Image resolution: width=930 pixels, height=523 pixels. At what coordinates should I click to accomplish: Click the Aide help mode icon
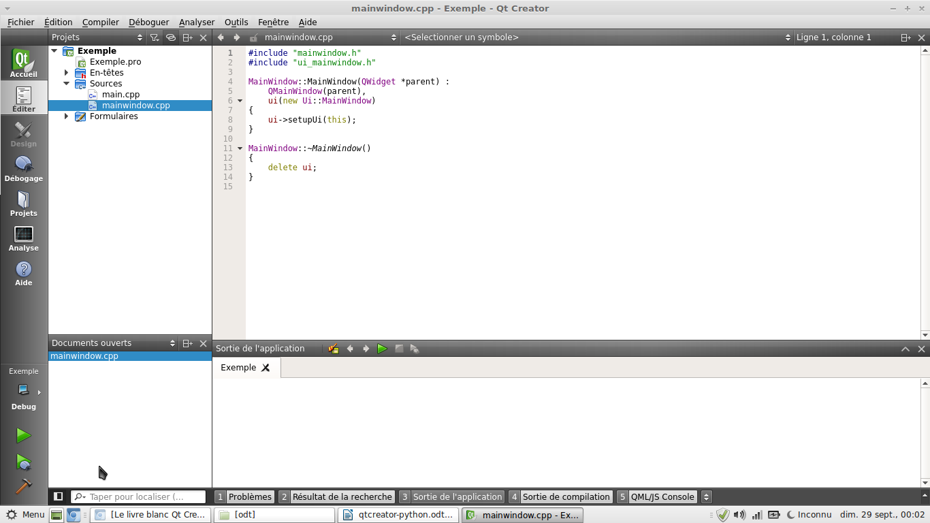tap(24, 272)
